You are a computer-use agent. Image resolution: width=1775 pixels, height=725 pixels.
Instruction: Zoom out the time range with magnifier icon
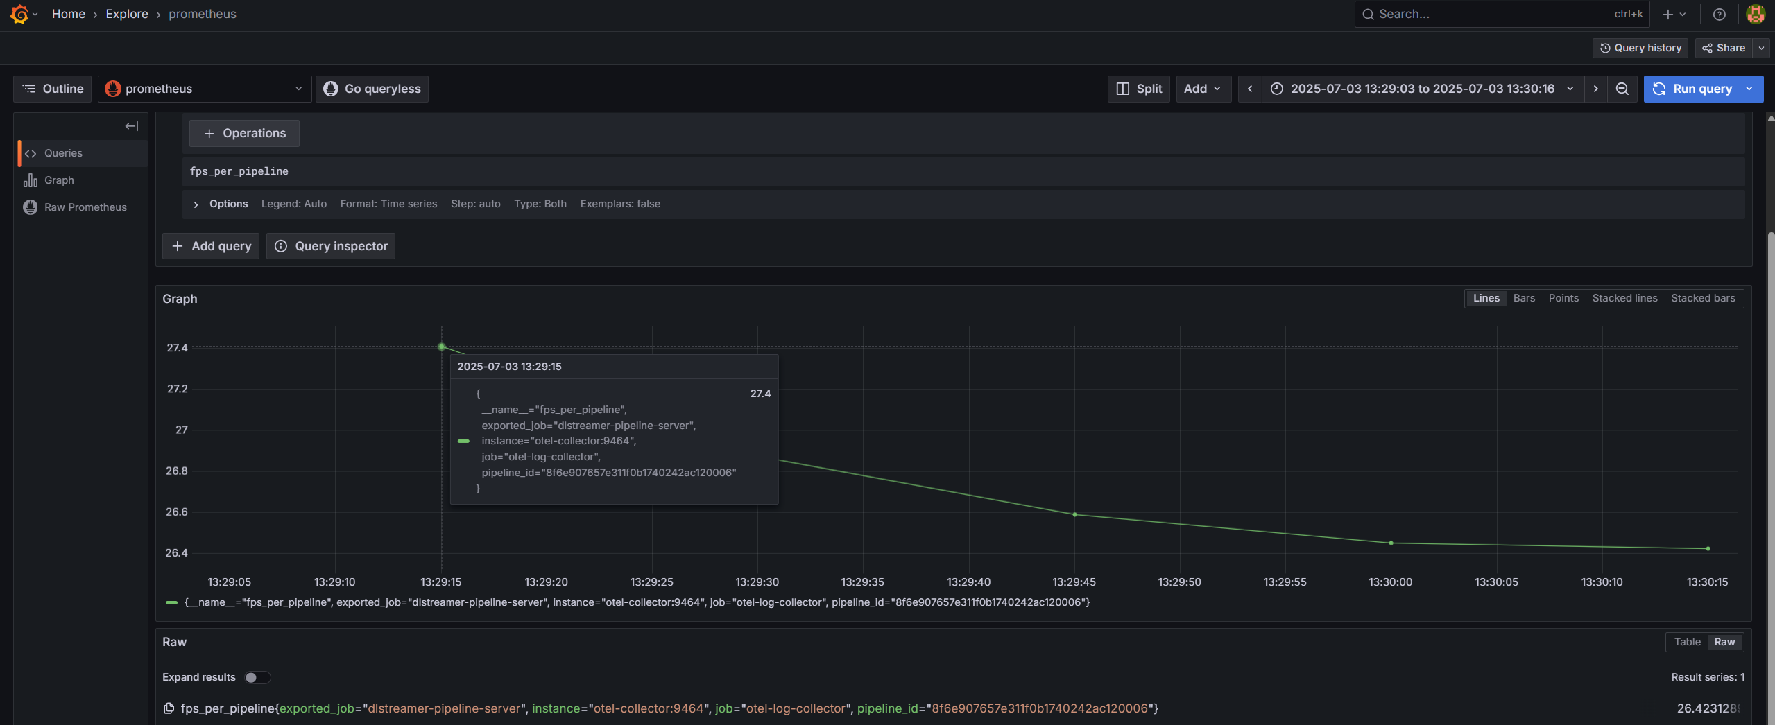[1622, 89]
